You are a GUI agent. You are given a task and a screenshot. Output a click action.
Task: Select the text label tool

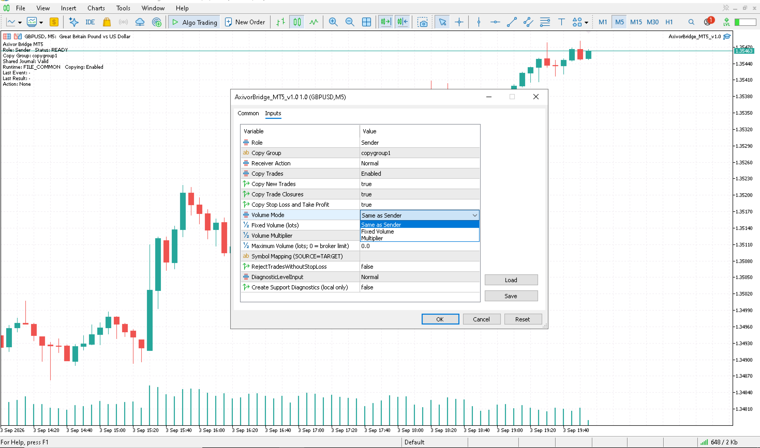[561, 22]
